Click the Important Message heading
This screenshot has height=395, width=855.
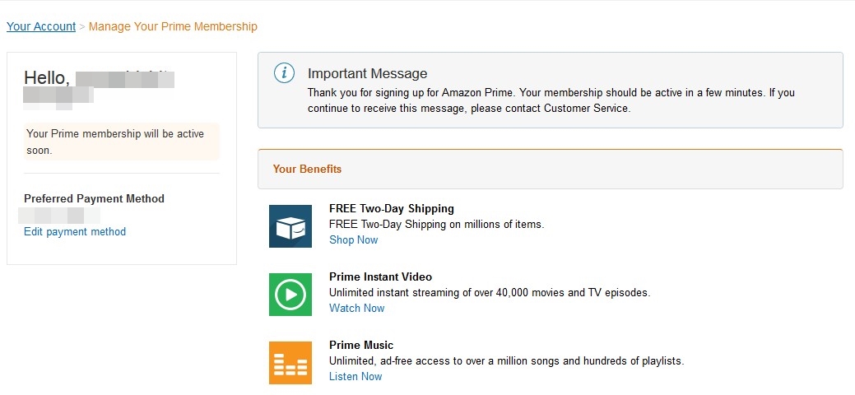pos(368,74)
